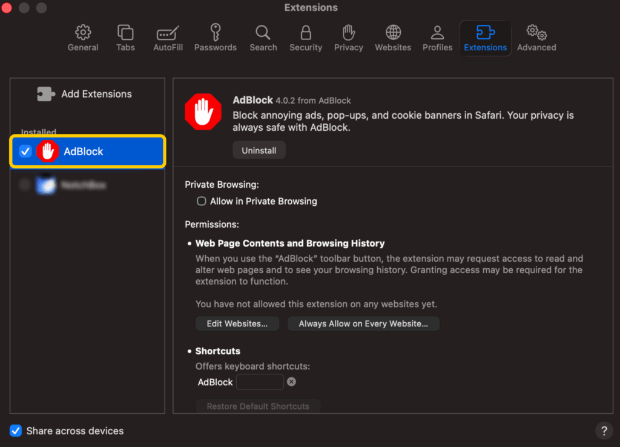Image resolution: width=620 pixels, height=447 pixels.
Task: Click the large AdBlock logo in details
Action: pos(203,111)
